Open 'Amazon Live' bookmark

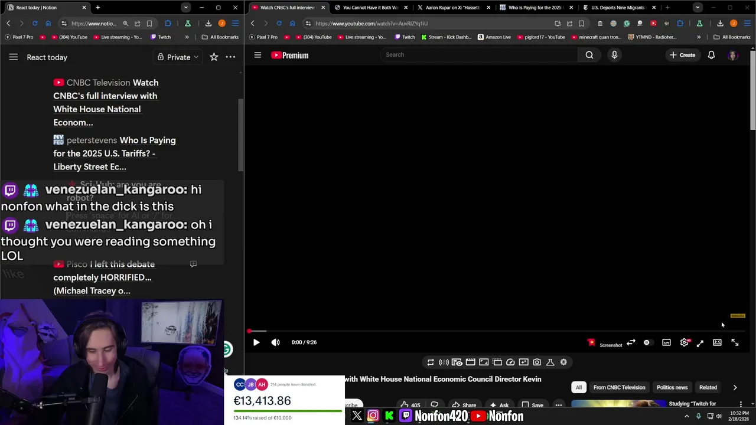494,37
